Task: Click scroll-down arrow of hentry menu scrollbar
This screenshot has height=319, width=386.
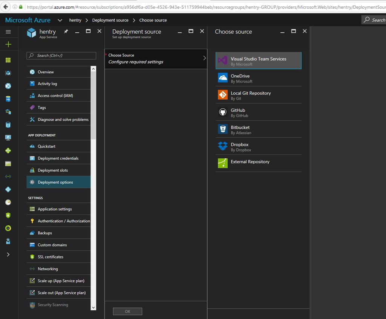Action: tap(93, 307)
